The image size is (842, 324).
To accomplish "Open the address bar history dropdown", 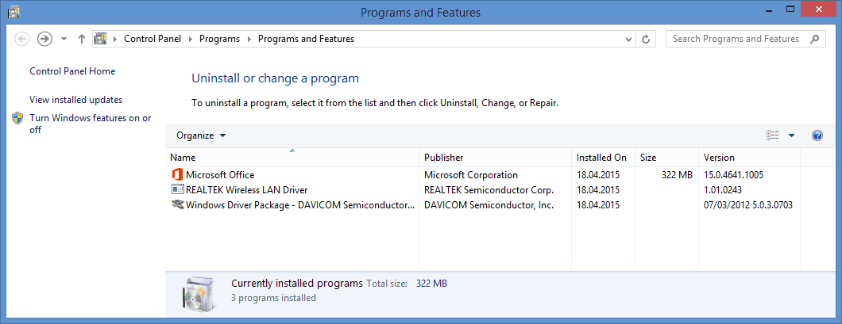I will [x=629, y=39].
